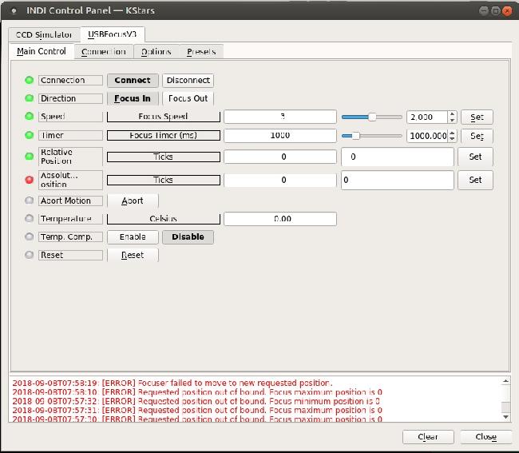Select Focus Out direction
Viewport: 519px width, 453px height.
pos(188,99)
